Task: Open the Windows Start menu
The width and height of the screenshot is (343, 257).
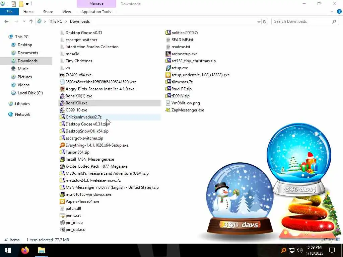Action: (x=8, y=250)
